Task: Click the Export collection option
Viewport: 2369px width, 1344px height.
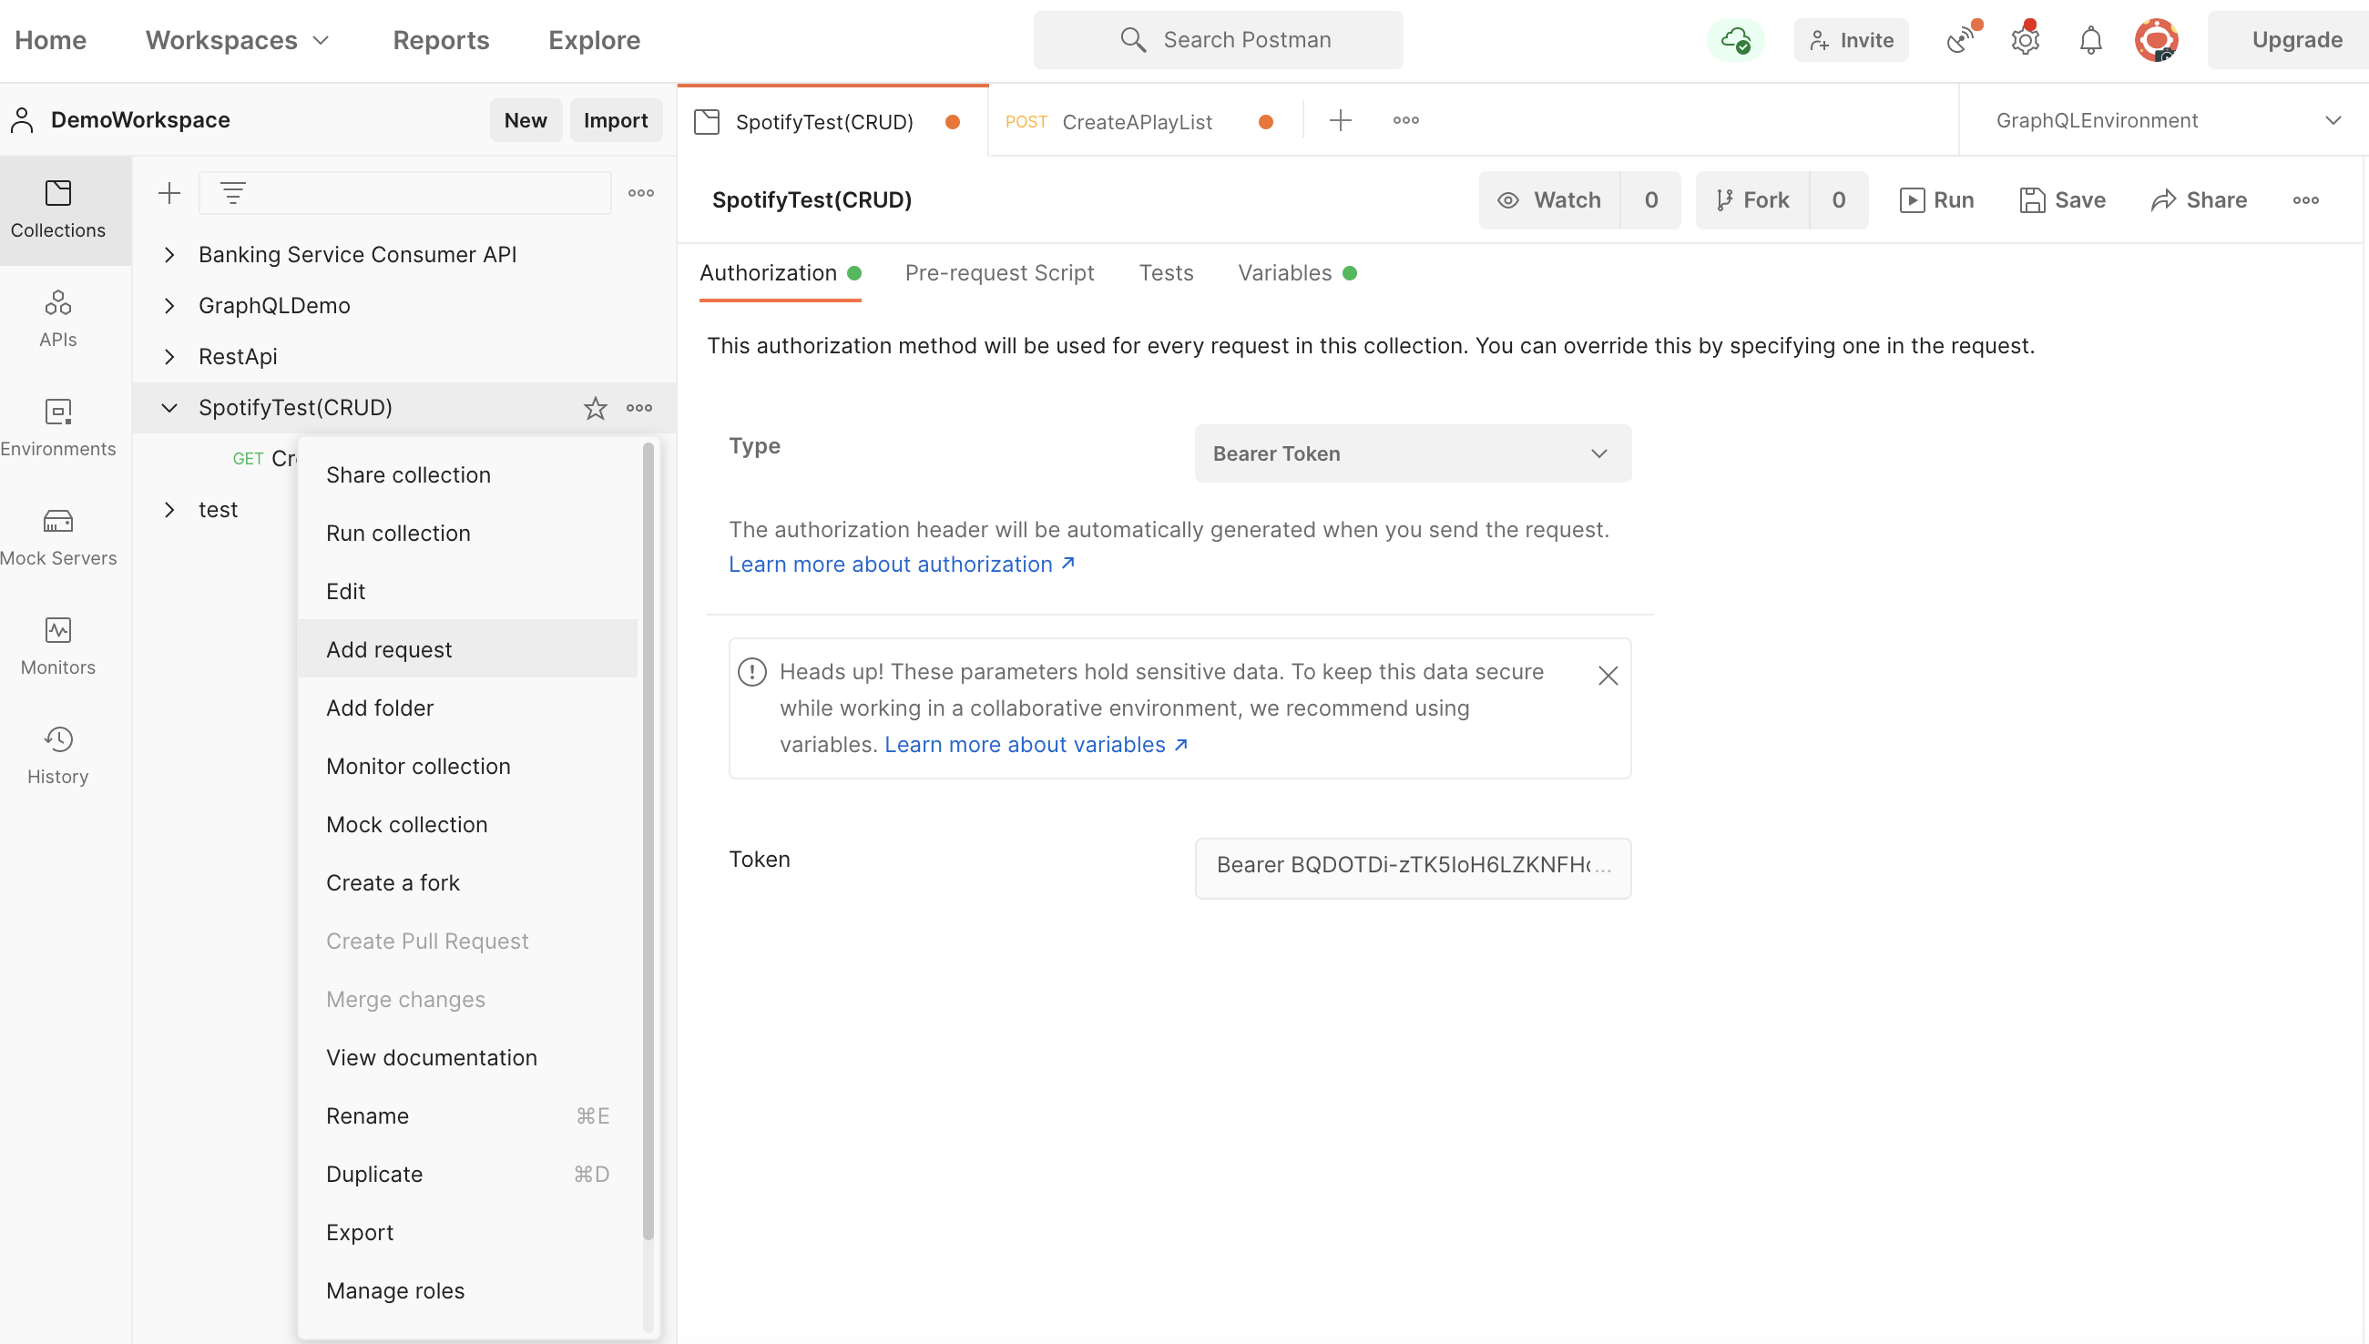Action: click(360, 1232)
